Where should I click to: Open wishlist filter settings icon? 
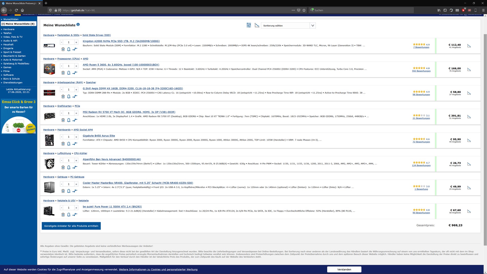pyautogui.click(x=249, y=25)
